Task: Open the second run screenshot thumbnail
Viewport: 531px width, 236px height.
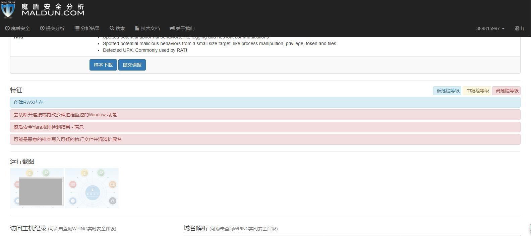Action: [92, 188]
